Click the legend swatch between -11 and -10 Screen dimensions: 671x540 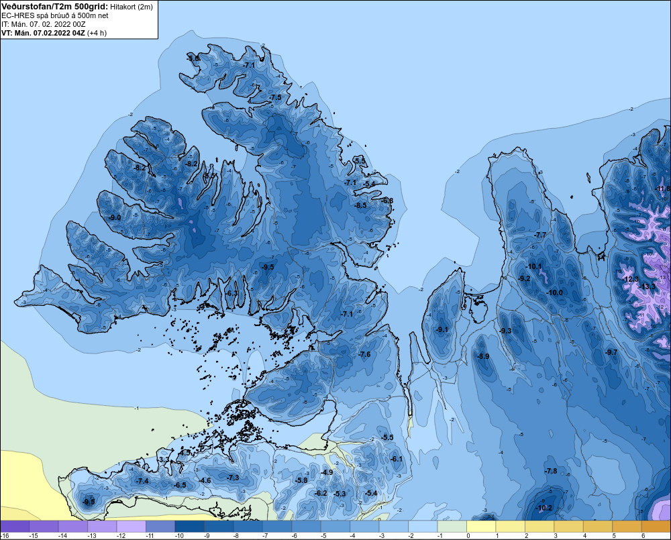(x=160, y=527)
